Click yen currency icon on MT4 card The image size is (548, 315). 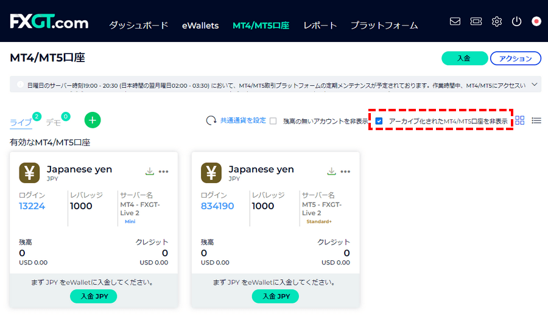click(29, 173)
